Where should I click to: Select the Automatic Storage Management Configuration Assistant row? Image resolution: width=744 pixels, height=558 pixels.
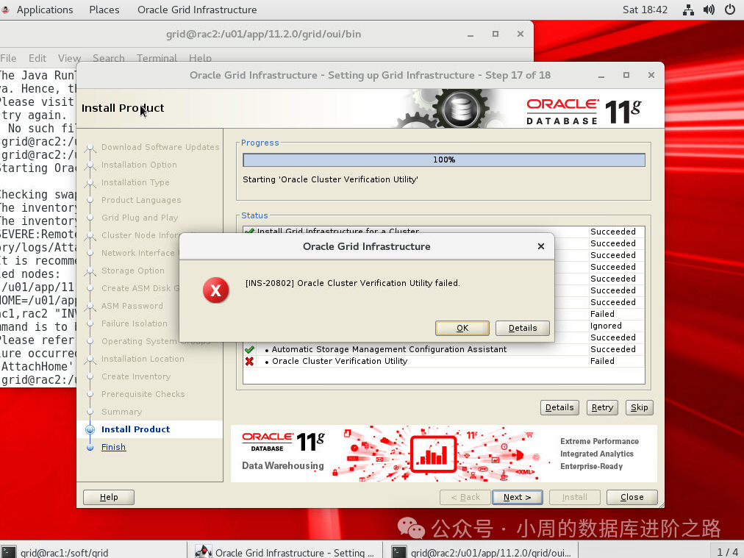coord(443,349)
